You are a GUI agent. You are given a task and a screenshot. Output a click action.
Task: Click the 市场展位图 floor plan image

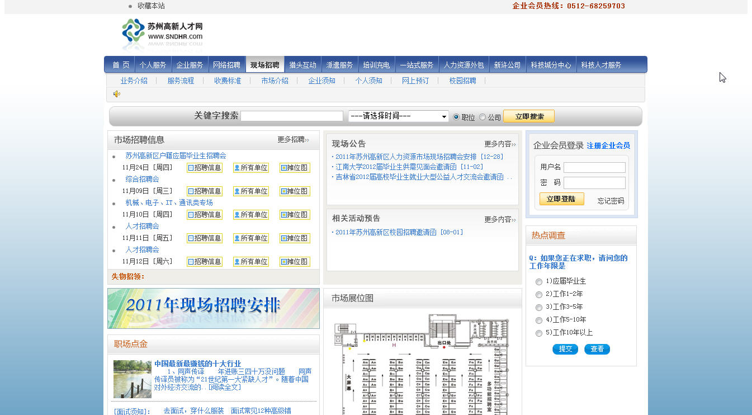423,364
